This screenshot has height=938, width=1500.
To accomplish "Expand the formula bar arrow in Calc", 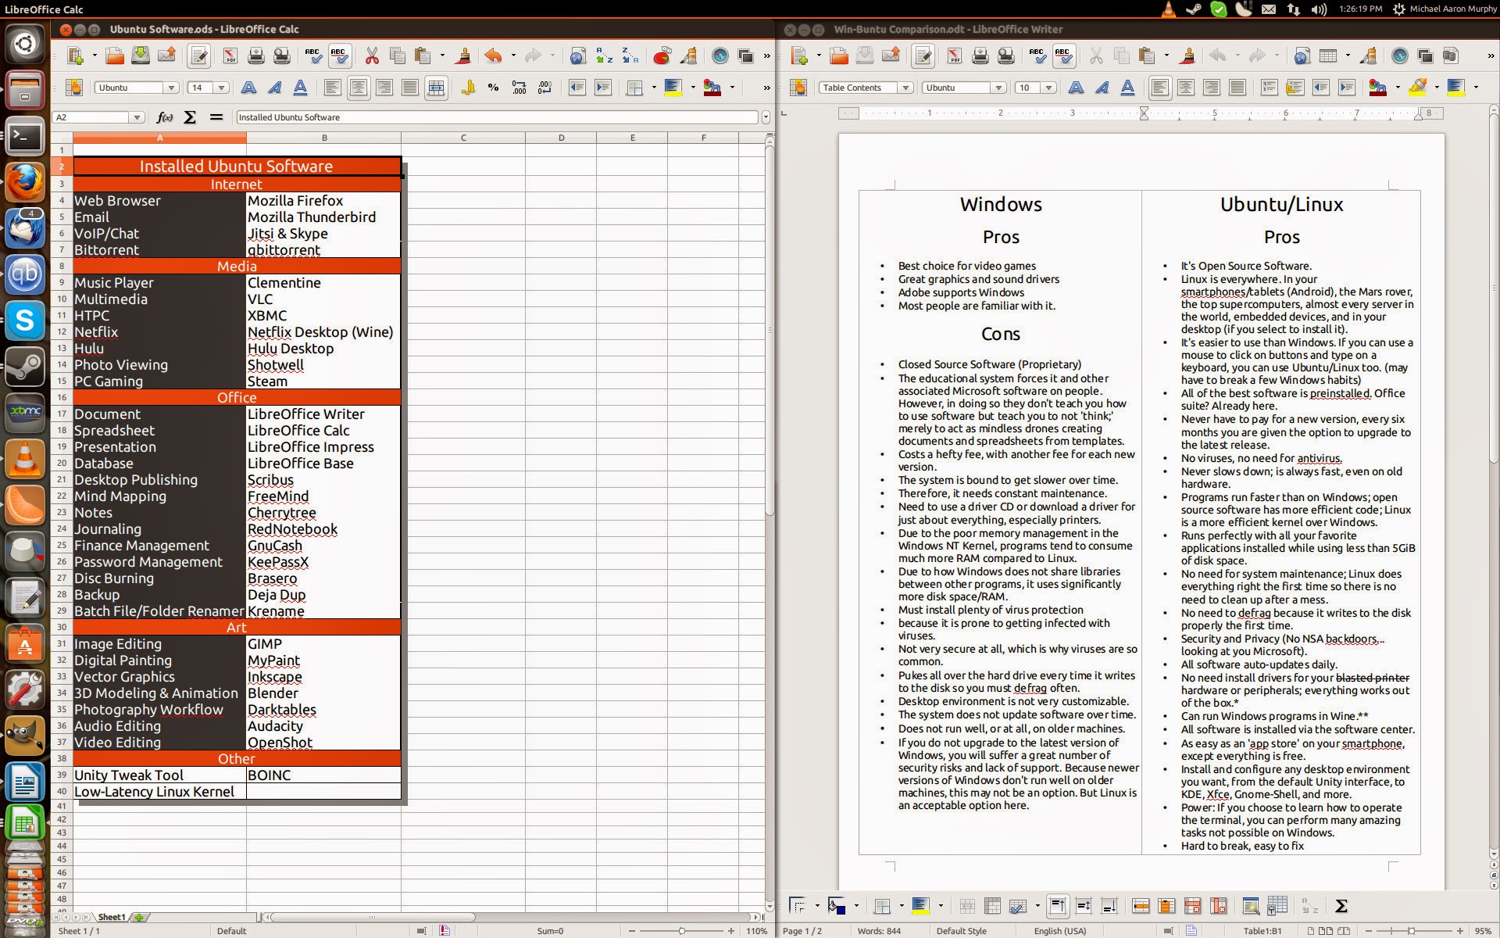I will point(766,117).
